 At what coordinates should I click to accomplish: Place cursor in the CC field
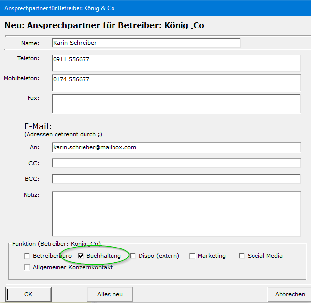click(175, 163)
